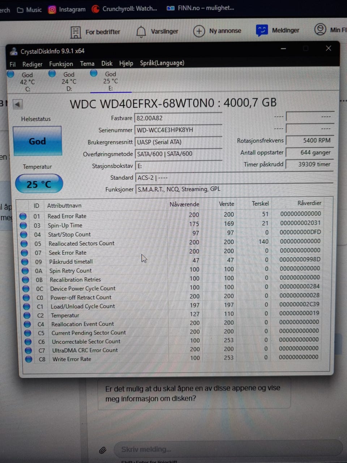
Task: Open the Crunchyroll bookmark
Action: click(125, 9)
